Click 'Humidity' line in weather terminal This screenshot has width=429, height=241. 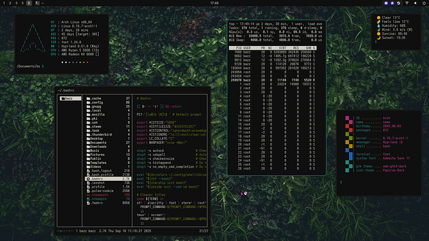[391, 25]
